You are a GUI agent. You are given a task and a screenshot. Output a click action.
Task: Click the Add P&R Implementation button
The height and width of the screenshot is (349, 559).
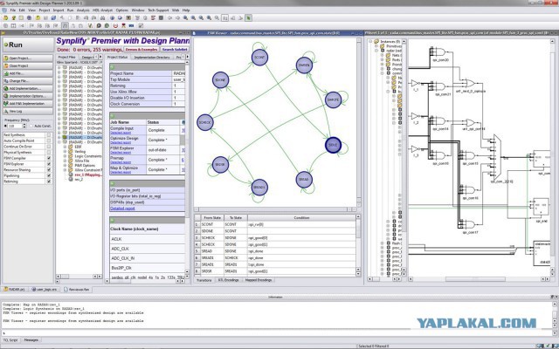point(28,104)
